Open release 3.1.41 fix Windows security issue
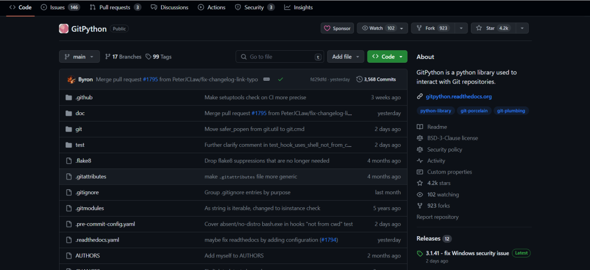 tap(467, 253)
